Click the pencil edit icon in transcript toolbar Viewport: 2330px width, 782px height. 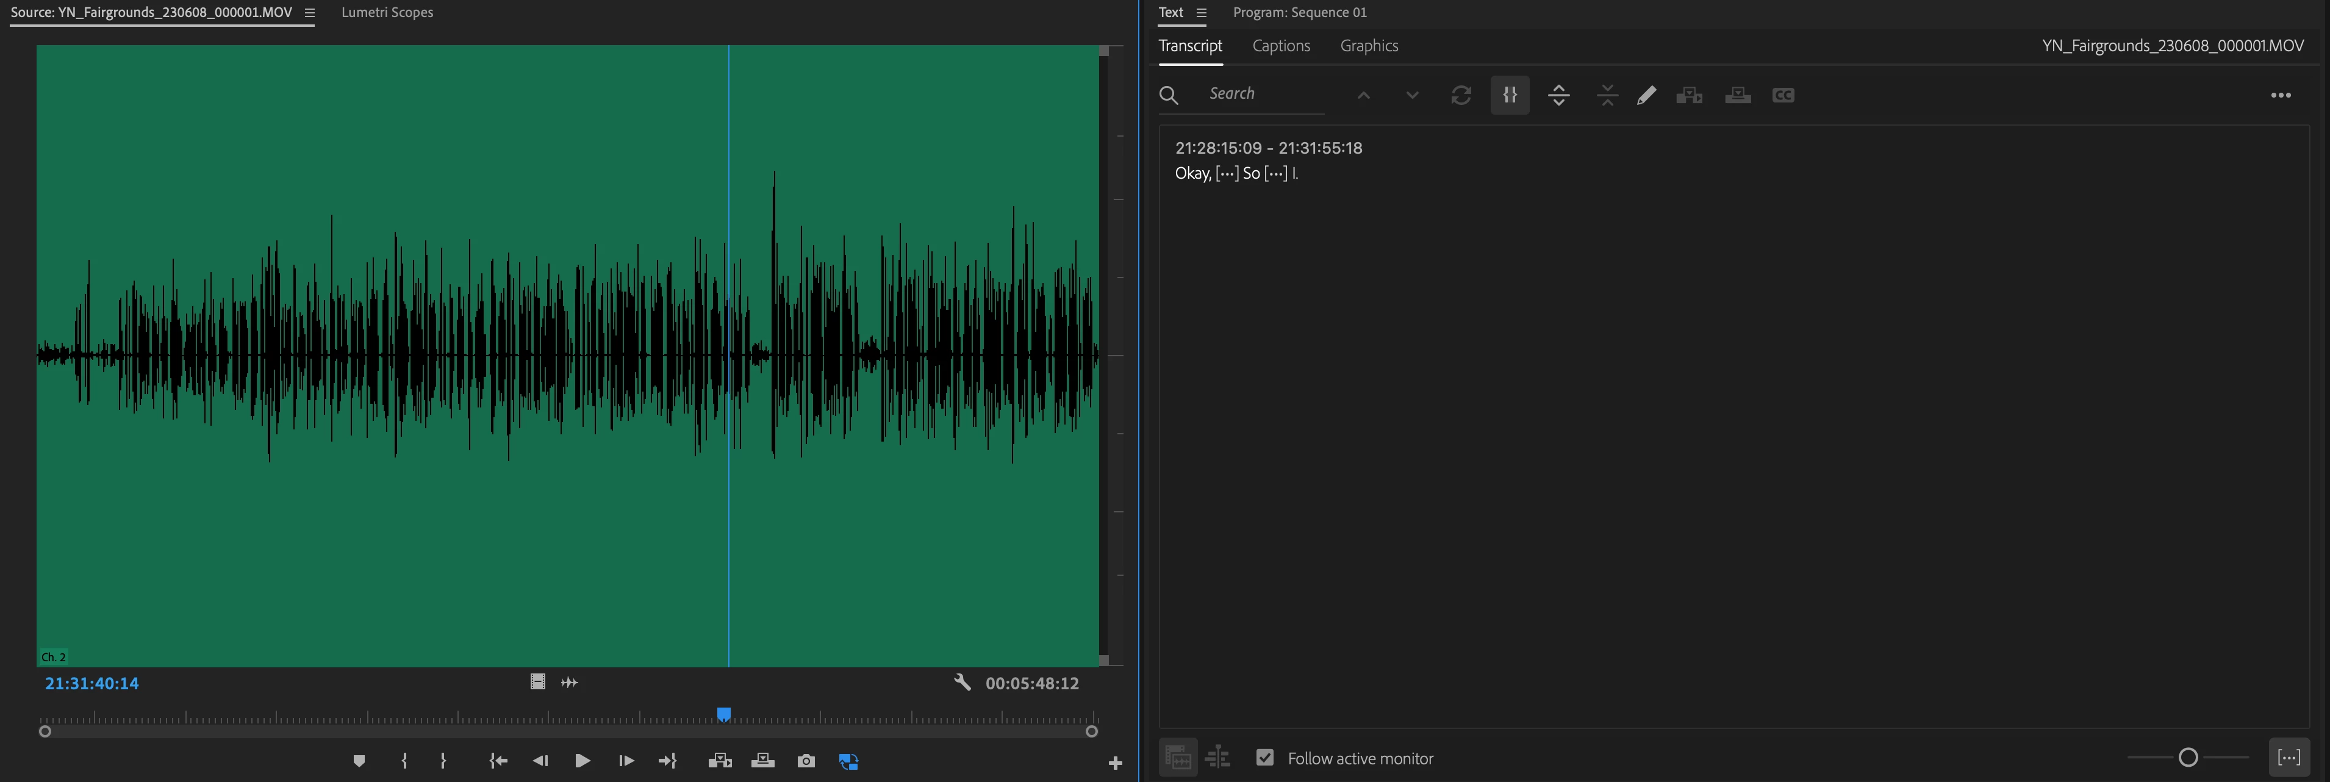pos(1646,95)
